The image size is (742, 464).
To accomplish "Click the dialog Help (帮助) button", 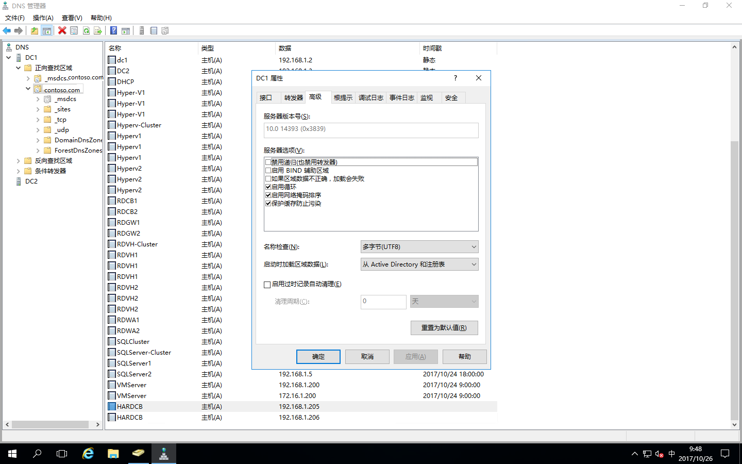I will point(465,357).
